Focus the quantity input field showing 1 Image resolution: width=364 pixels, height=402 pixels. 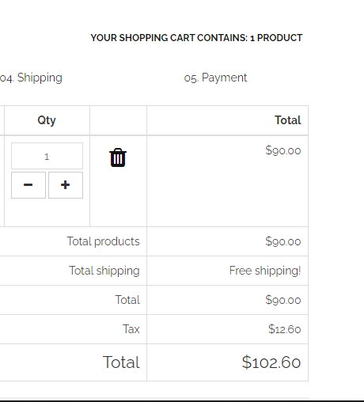click(47, 156)
